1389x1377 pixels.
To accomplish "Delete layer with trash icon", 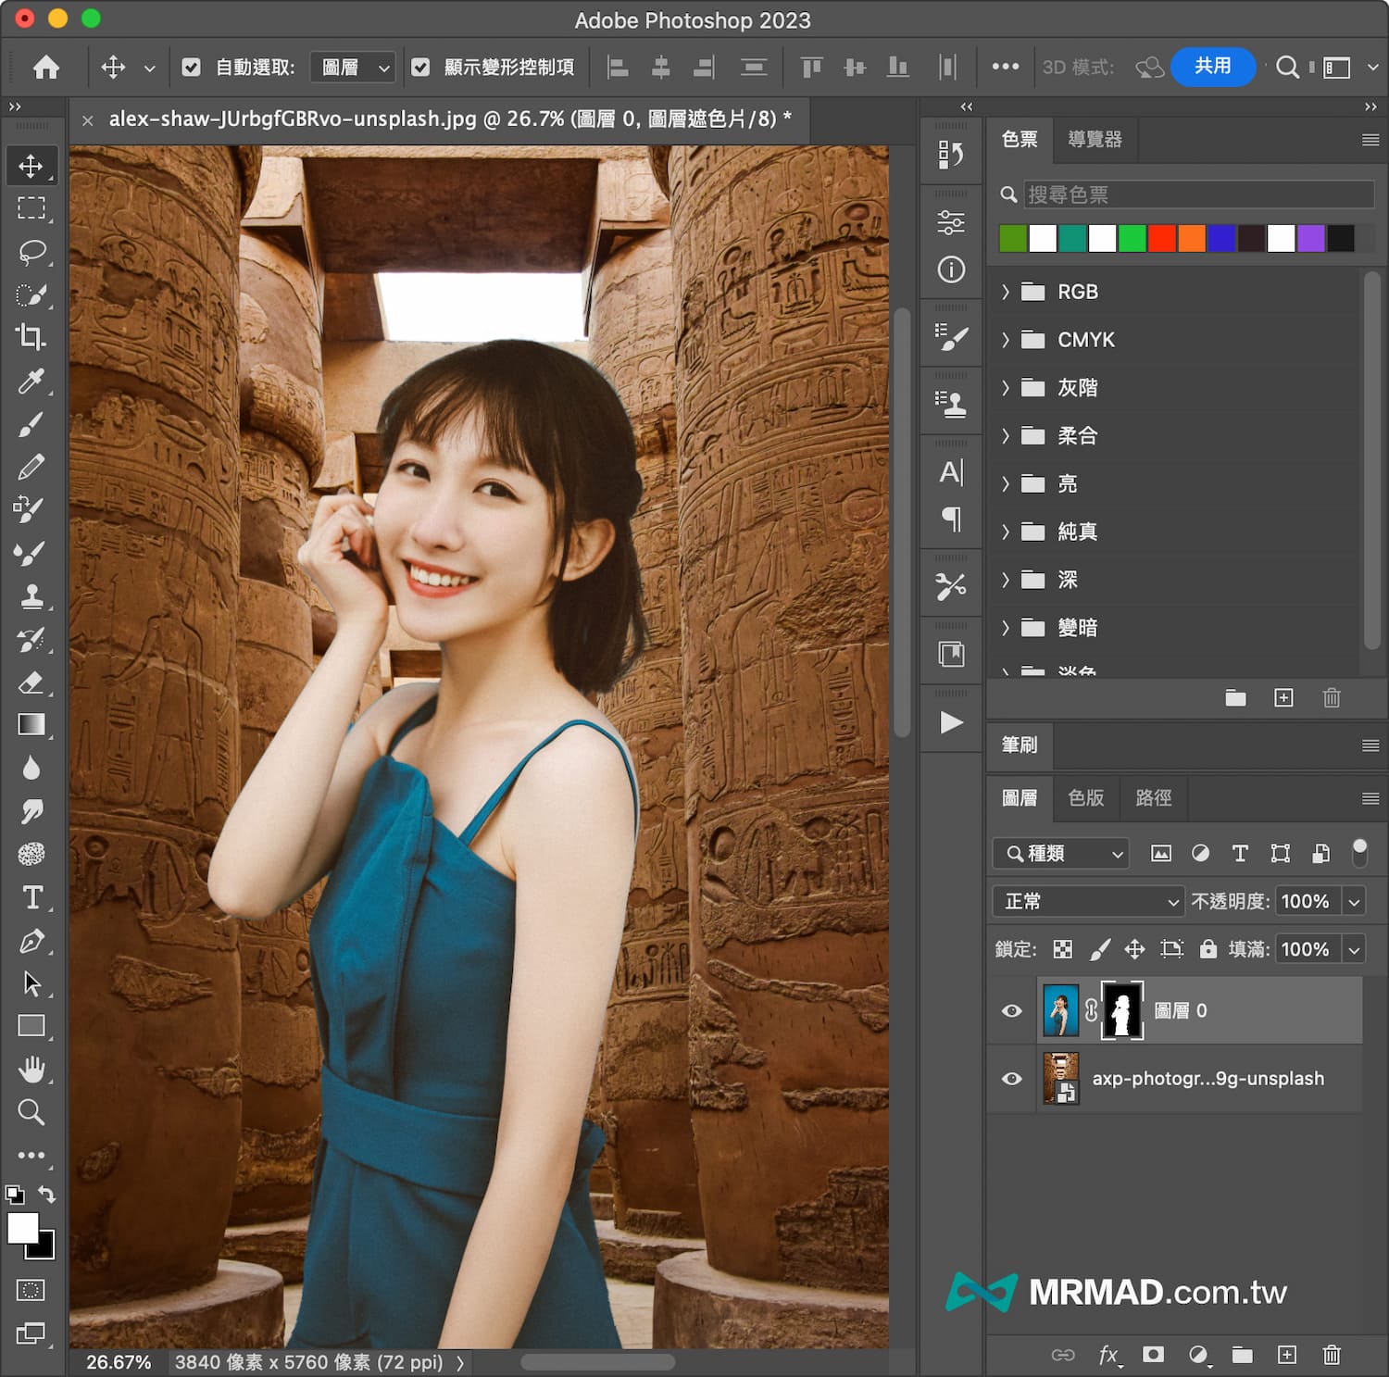I will [1332, 1355].
